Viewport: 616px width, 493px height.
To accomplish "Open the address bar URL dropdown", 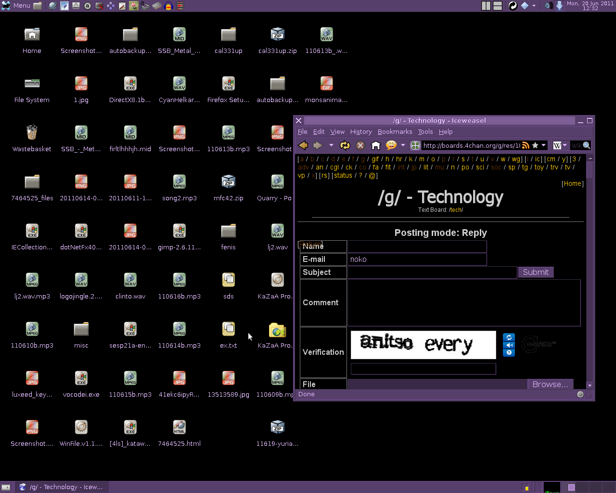I will click(x=544, y=145).
